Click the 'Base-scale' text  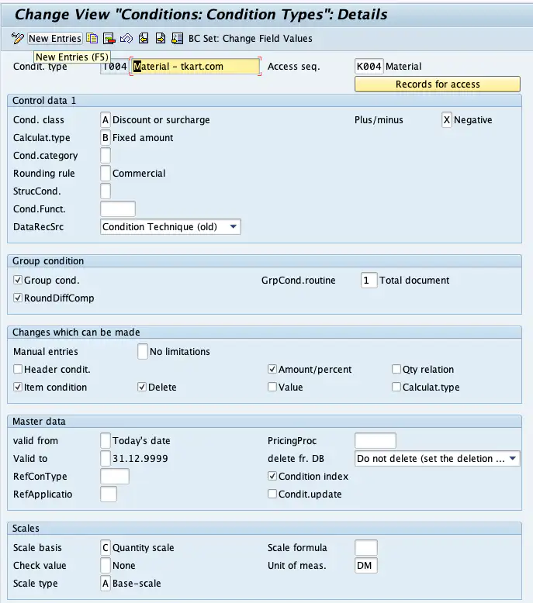pos(137,584)
